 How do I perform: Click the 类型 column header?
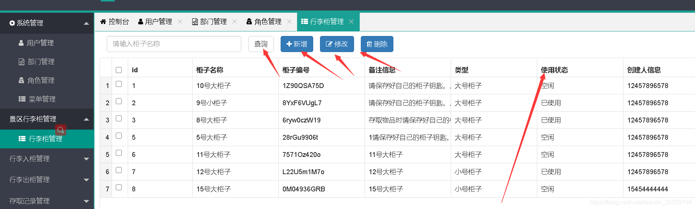(462, 70)
